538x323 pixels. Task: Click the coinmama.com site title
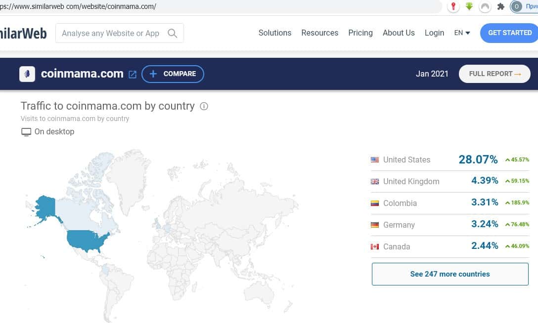(82, 74)
